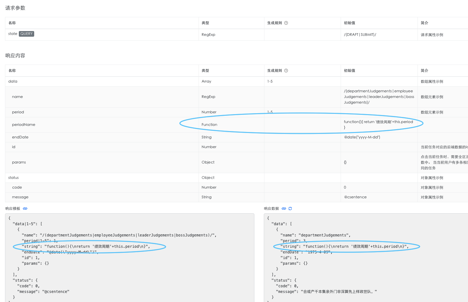468x302 pixels.
Task: Click help icon beside 生成规则 in 请求参数 table
Action: [286, 23]
